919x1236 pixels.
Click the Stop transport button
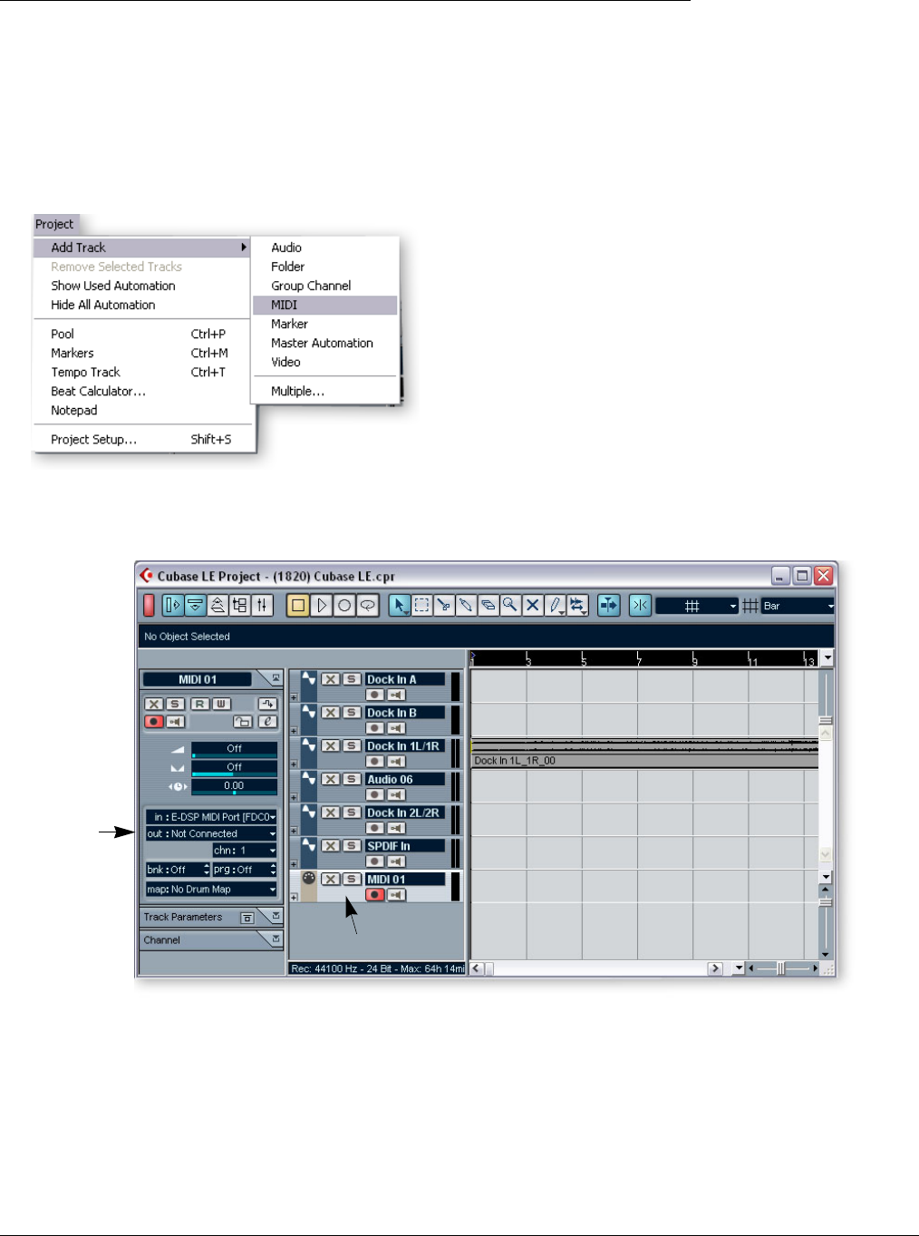tap(298, 606)
